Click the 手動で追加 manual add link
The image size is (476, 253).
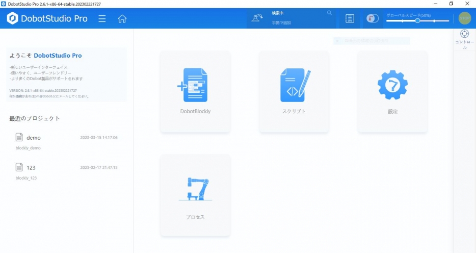(x=281, y=23)
